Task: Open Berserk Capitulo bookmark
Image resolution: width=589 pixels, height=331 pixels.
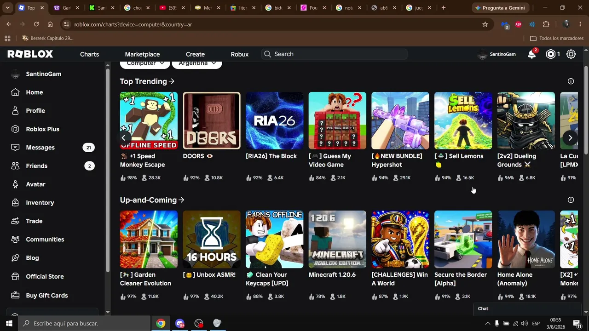Action: [x=48, y=38]
